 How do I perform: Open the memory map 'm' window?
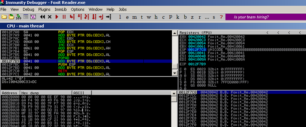point(134,17)
